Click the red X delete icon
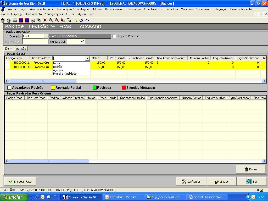The height and width of the screenshot is (201, 268). coord(45,20)
